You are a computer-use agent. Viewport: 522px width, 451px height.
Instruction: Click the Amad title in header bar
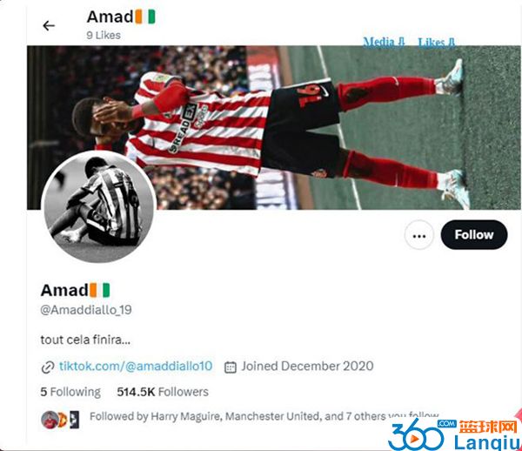(110, 17)
